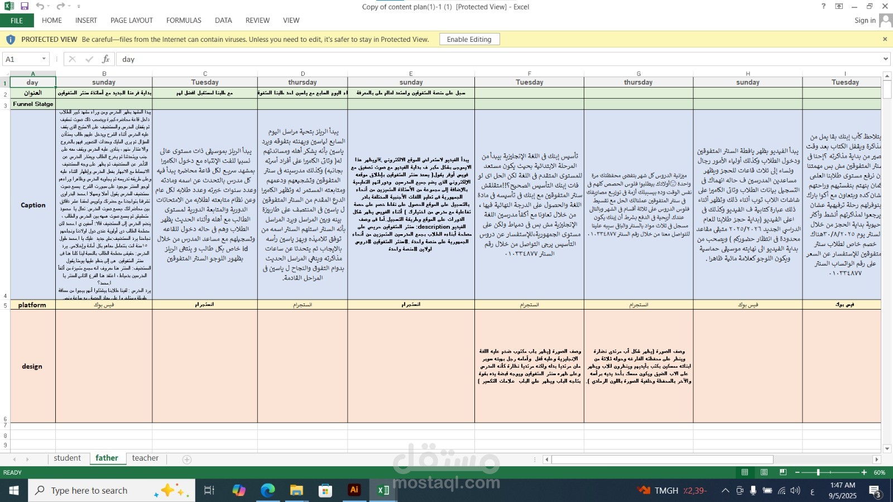This screenshot has height=502, width=893.
Task: Click the zoom in plus button
Action: [x=864, y=472]
